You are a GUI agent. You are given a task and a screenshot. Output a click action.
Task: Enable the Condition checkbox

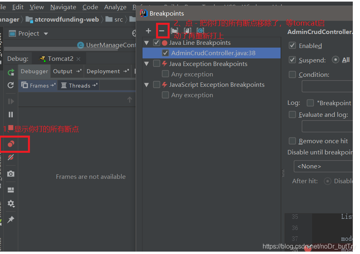[293, 74]
